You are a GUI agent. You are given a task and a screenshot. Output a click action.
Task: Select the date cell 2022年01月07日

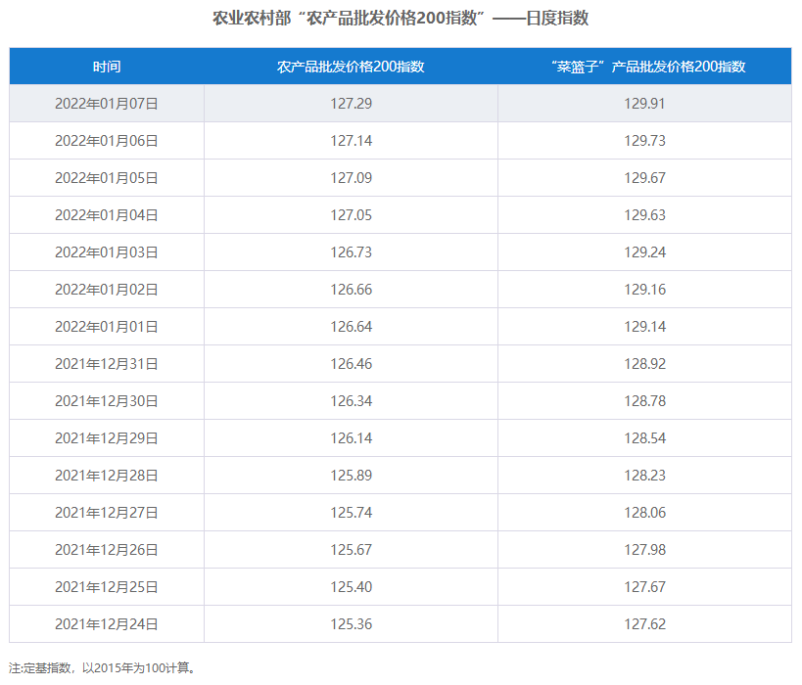(107, 104)
